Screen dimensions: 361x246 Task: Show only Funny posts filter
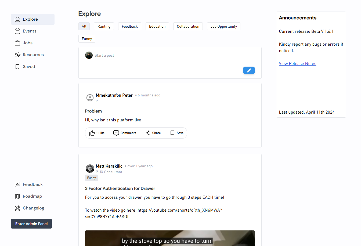point(87,39)
